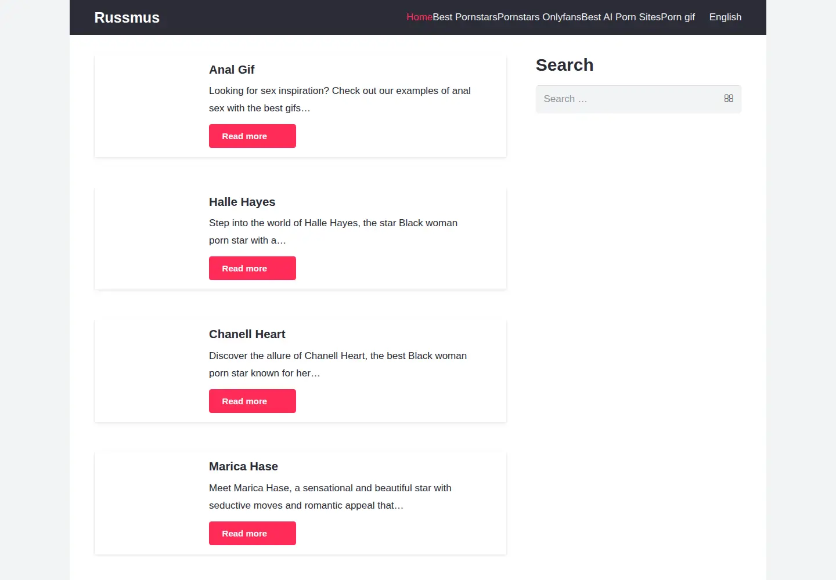Viewport: 836px width, 580px height.
Task: Open the Pornstars Onlyfans menu item
Action: [539, 17]
